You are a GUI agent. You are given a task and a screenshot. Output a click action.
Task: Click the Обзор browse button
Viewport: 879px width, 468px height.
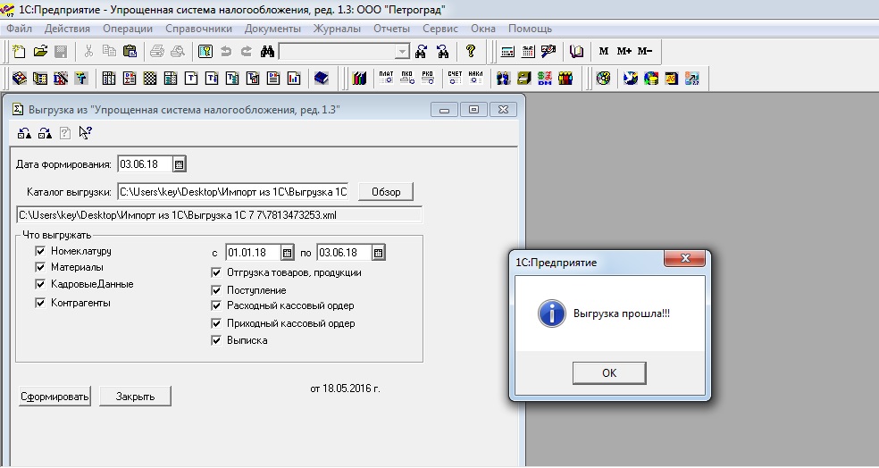[x=386, y=192]
